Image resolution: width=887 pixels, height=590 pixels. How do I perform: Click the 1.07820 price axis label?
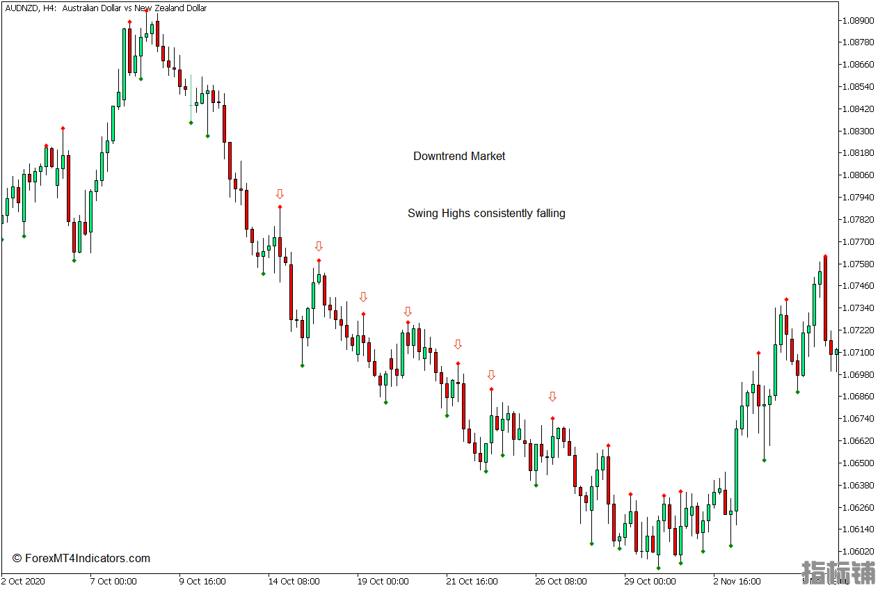[858, 220]
